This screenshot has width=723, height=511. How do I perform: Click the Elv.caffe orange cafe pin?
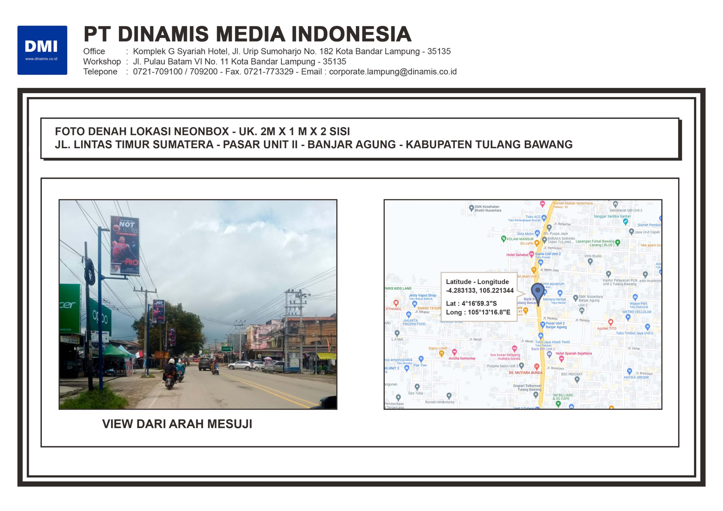(537, 243)
